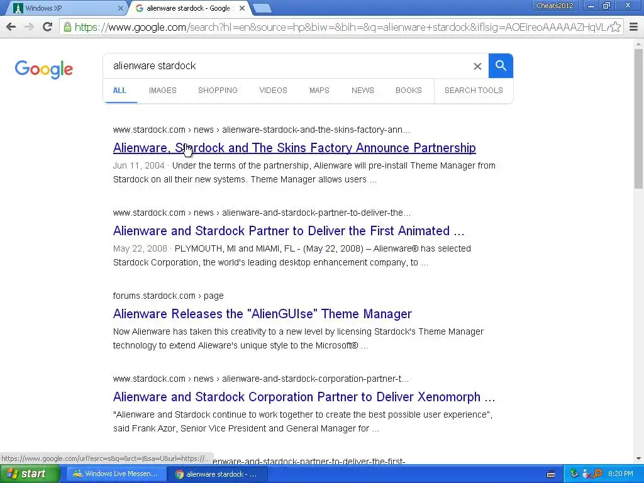Click the Google logo
Image resolution: width=644 pixels, height=483 pixels.
pos(43,69)
